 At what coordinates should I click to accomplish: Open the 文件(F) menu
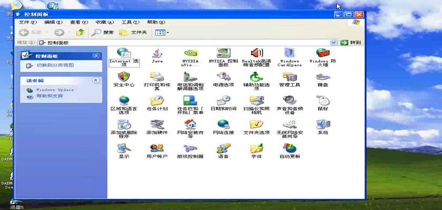click(28, 22)
